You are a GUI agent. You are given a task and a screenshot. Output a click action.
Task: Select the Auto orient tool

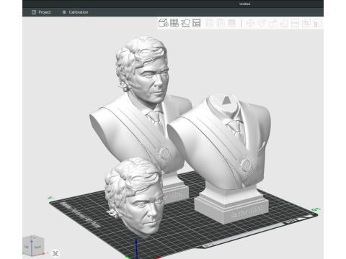(x=185, y=23)
